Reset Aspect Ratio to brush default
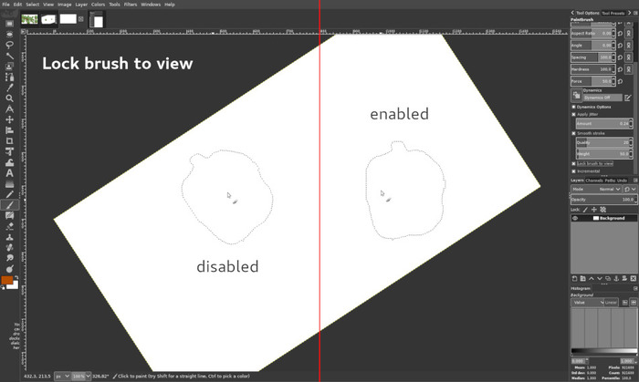The image size is (639, 382). 620,34
